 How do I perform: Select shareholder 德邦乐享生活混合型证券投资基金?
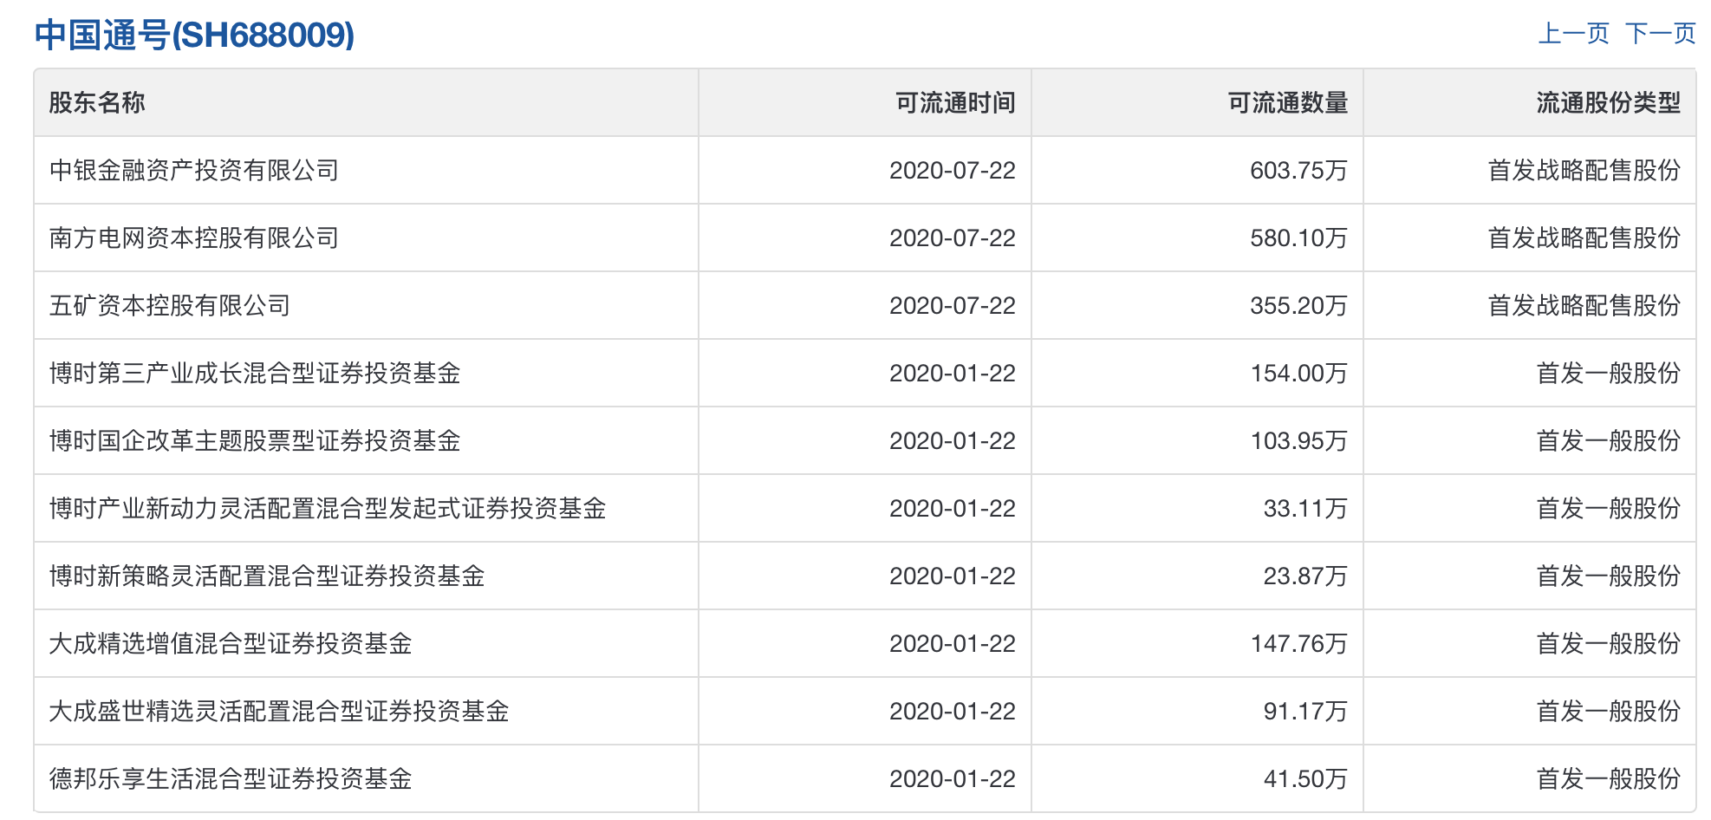click(x=231, y=778)
